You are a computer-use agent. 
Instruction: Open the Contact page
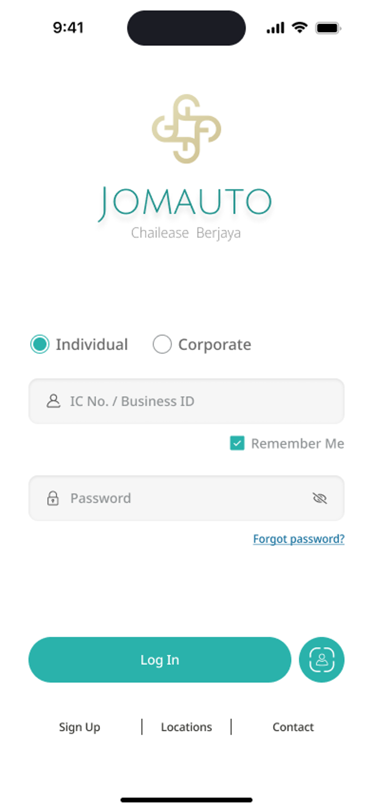pos(293,727)
